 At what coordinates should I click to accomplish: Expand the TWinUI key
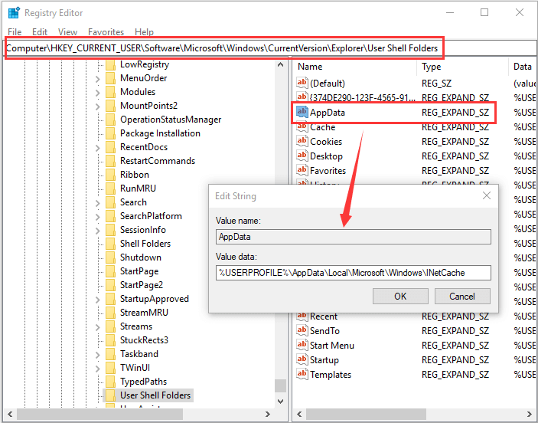pos(98,369)
